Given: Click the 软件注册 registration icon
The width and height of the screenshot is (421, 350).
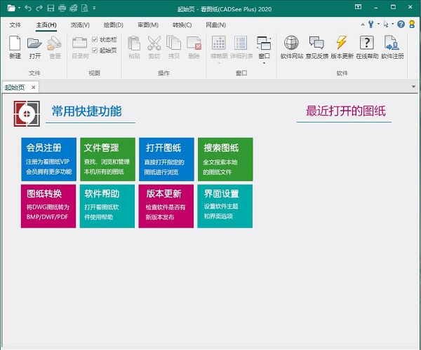Looking at the screenshot, I should 392,44.
